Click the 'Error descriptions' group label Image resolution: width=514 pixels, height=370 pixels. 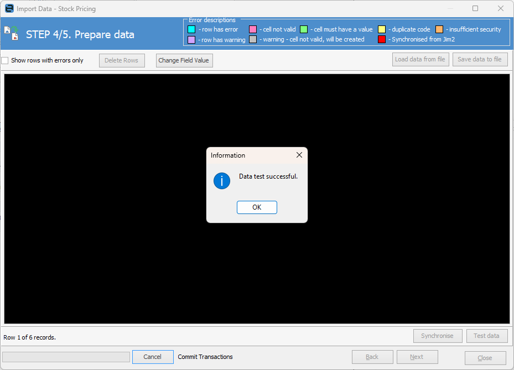click(x=212, y=20)
